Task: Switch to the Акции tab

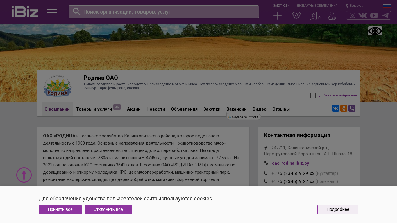Action: [134, 109]
